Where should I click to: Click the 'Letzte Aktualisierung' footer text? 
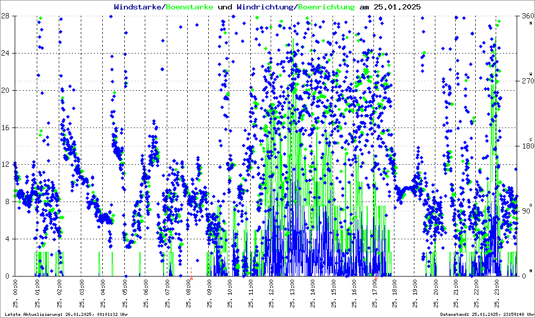pyautogui.click(x=67, y=314)
